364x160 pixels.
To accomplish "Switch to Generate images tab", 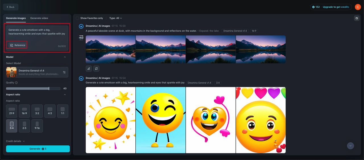I will pos(16,18).
